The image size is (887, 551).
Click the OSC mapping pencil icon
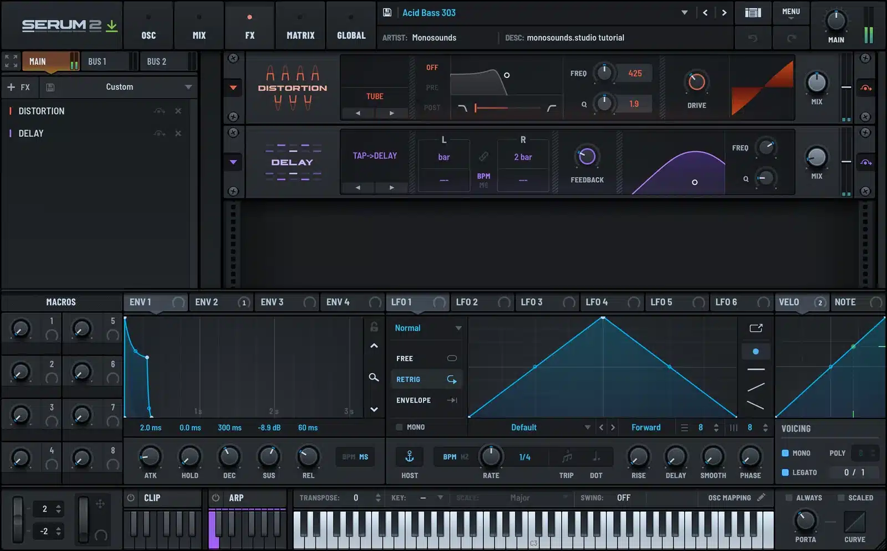click(x=761, y=497)
